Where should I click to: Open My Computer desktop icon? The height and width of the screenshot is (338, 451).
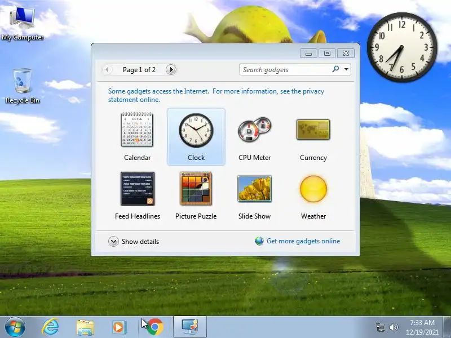click(x=23, y=24)
